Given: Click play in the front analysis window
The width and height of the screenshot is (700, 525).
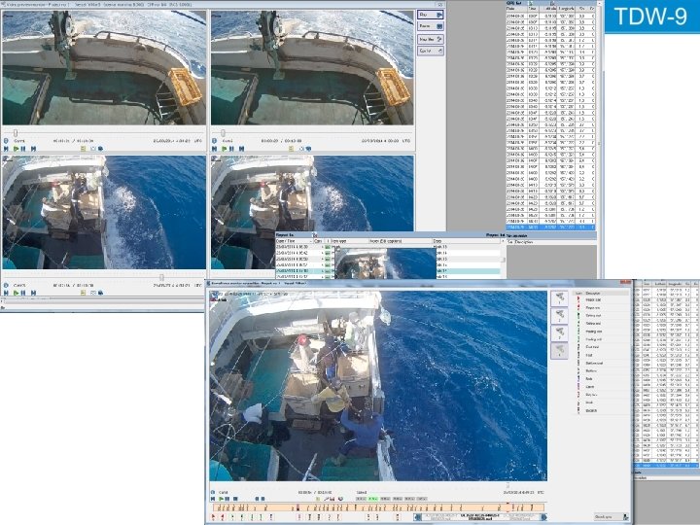Looking at the screenshot, I should pos(221,499).
